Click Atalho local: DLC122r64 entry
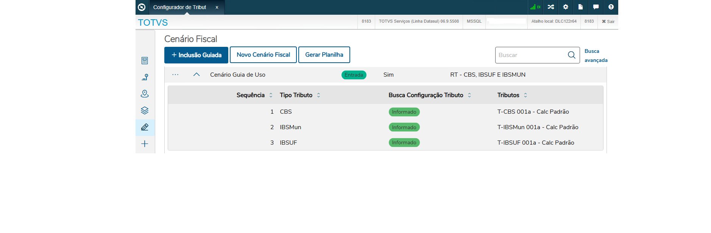 click(x=554, y=22)
